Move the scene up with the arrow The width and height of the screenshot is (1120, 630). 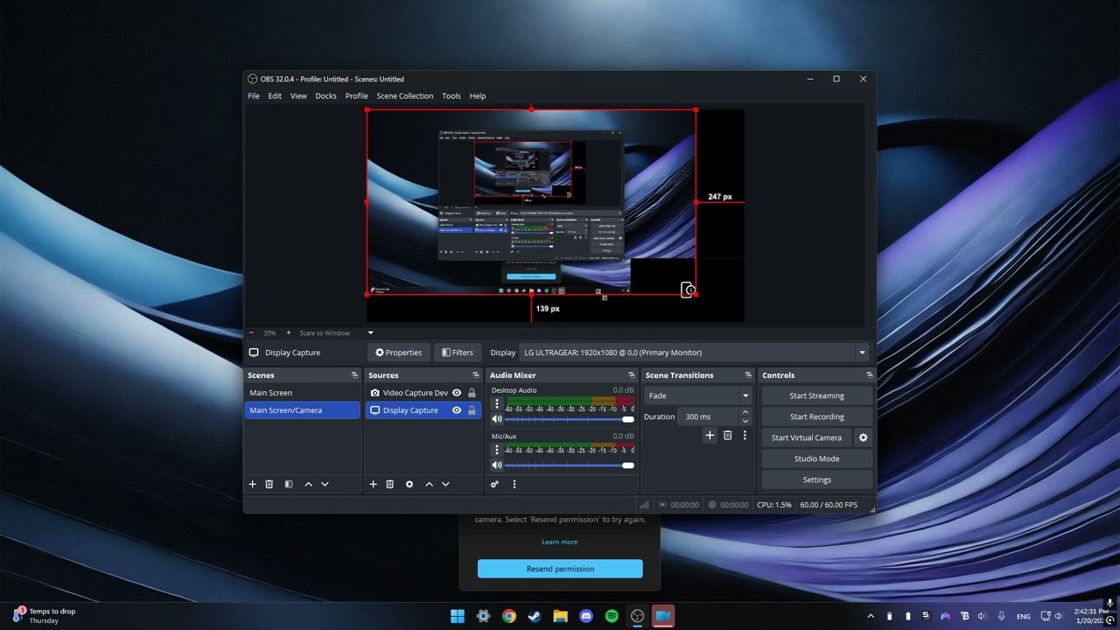pyautogui.click(x=308, y=484)
